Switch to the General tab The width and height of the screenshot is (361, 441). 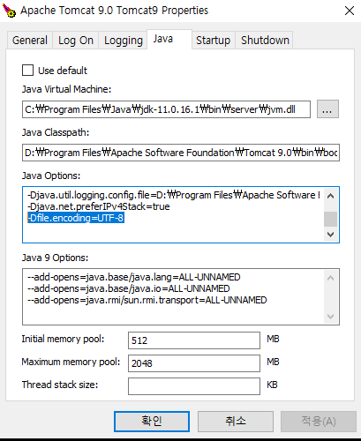(x=30, y=40)
